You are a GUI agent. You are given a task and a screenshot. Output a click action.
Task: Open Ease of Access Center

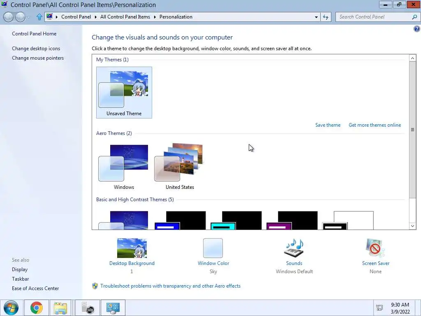(35, 288)
